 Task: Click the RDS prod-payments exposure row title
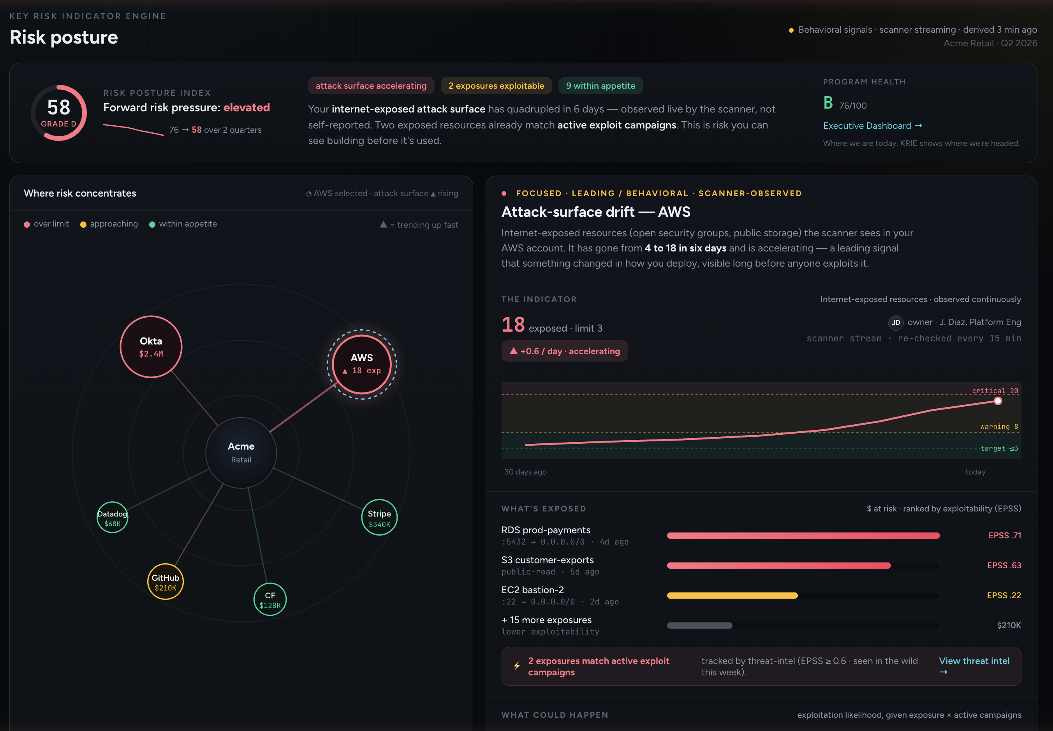click(x=546, y=530)
